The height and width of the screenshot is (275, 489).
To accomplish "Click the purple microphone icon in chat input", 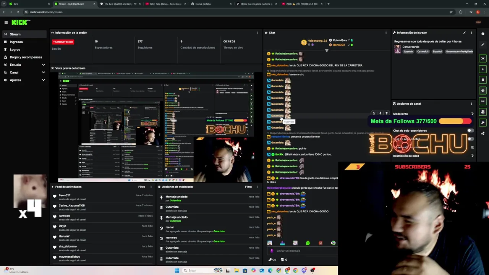I will click(272, 251).
